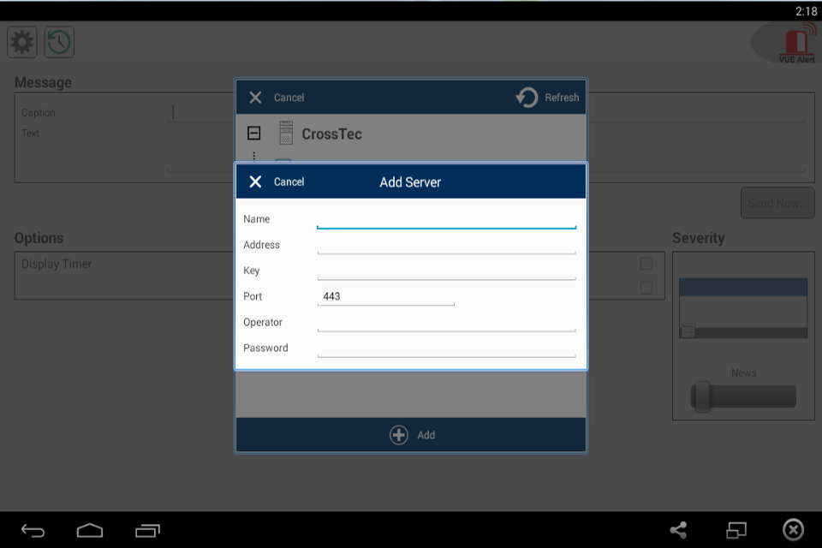Click the Refresh text button
The height and width of the screenshot is (548, 822).
coord(562,98)
